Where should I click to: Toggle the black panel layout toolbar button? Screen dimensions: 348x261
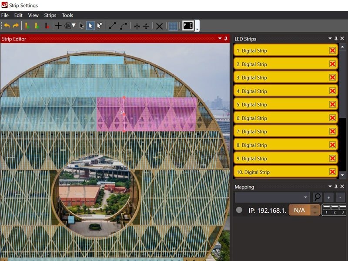point(188,26)
